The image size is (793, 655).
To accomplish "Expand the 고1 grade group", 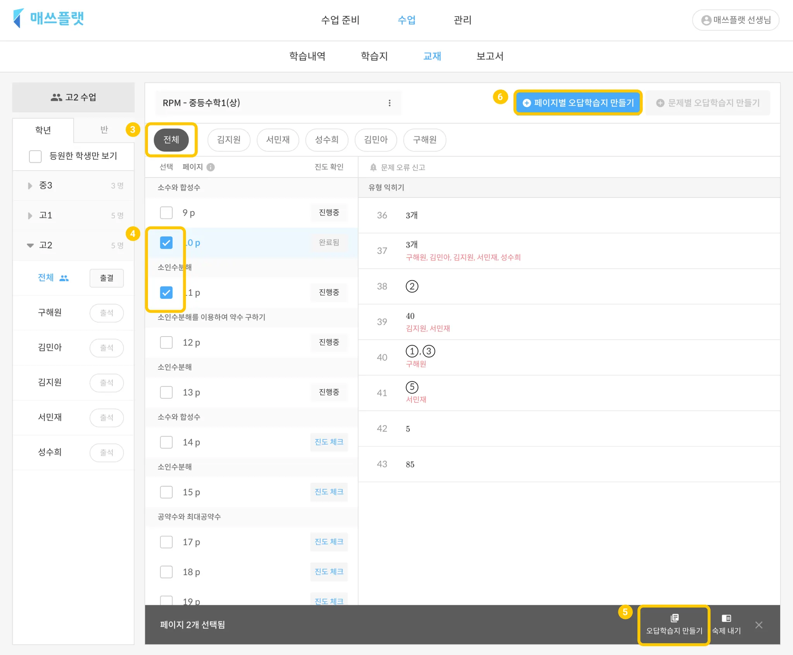I will (30, 216).
